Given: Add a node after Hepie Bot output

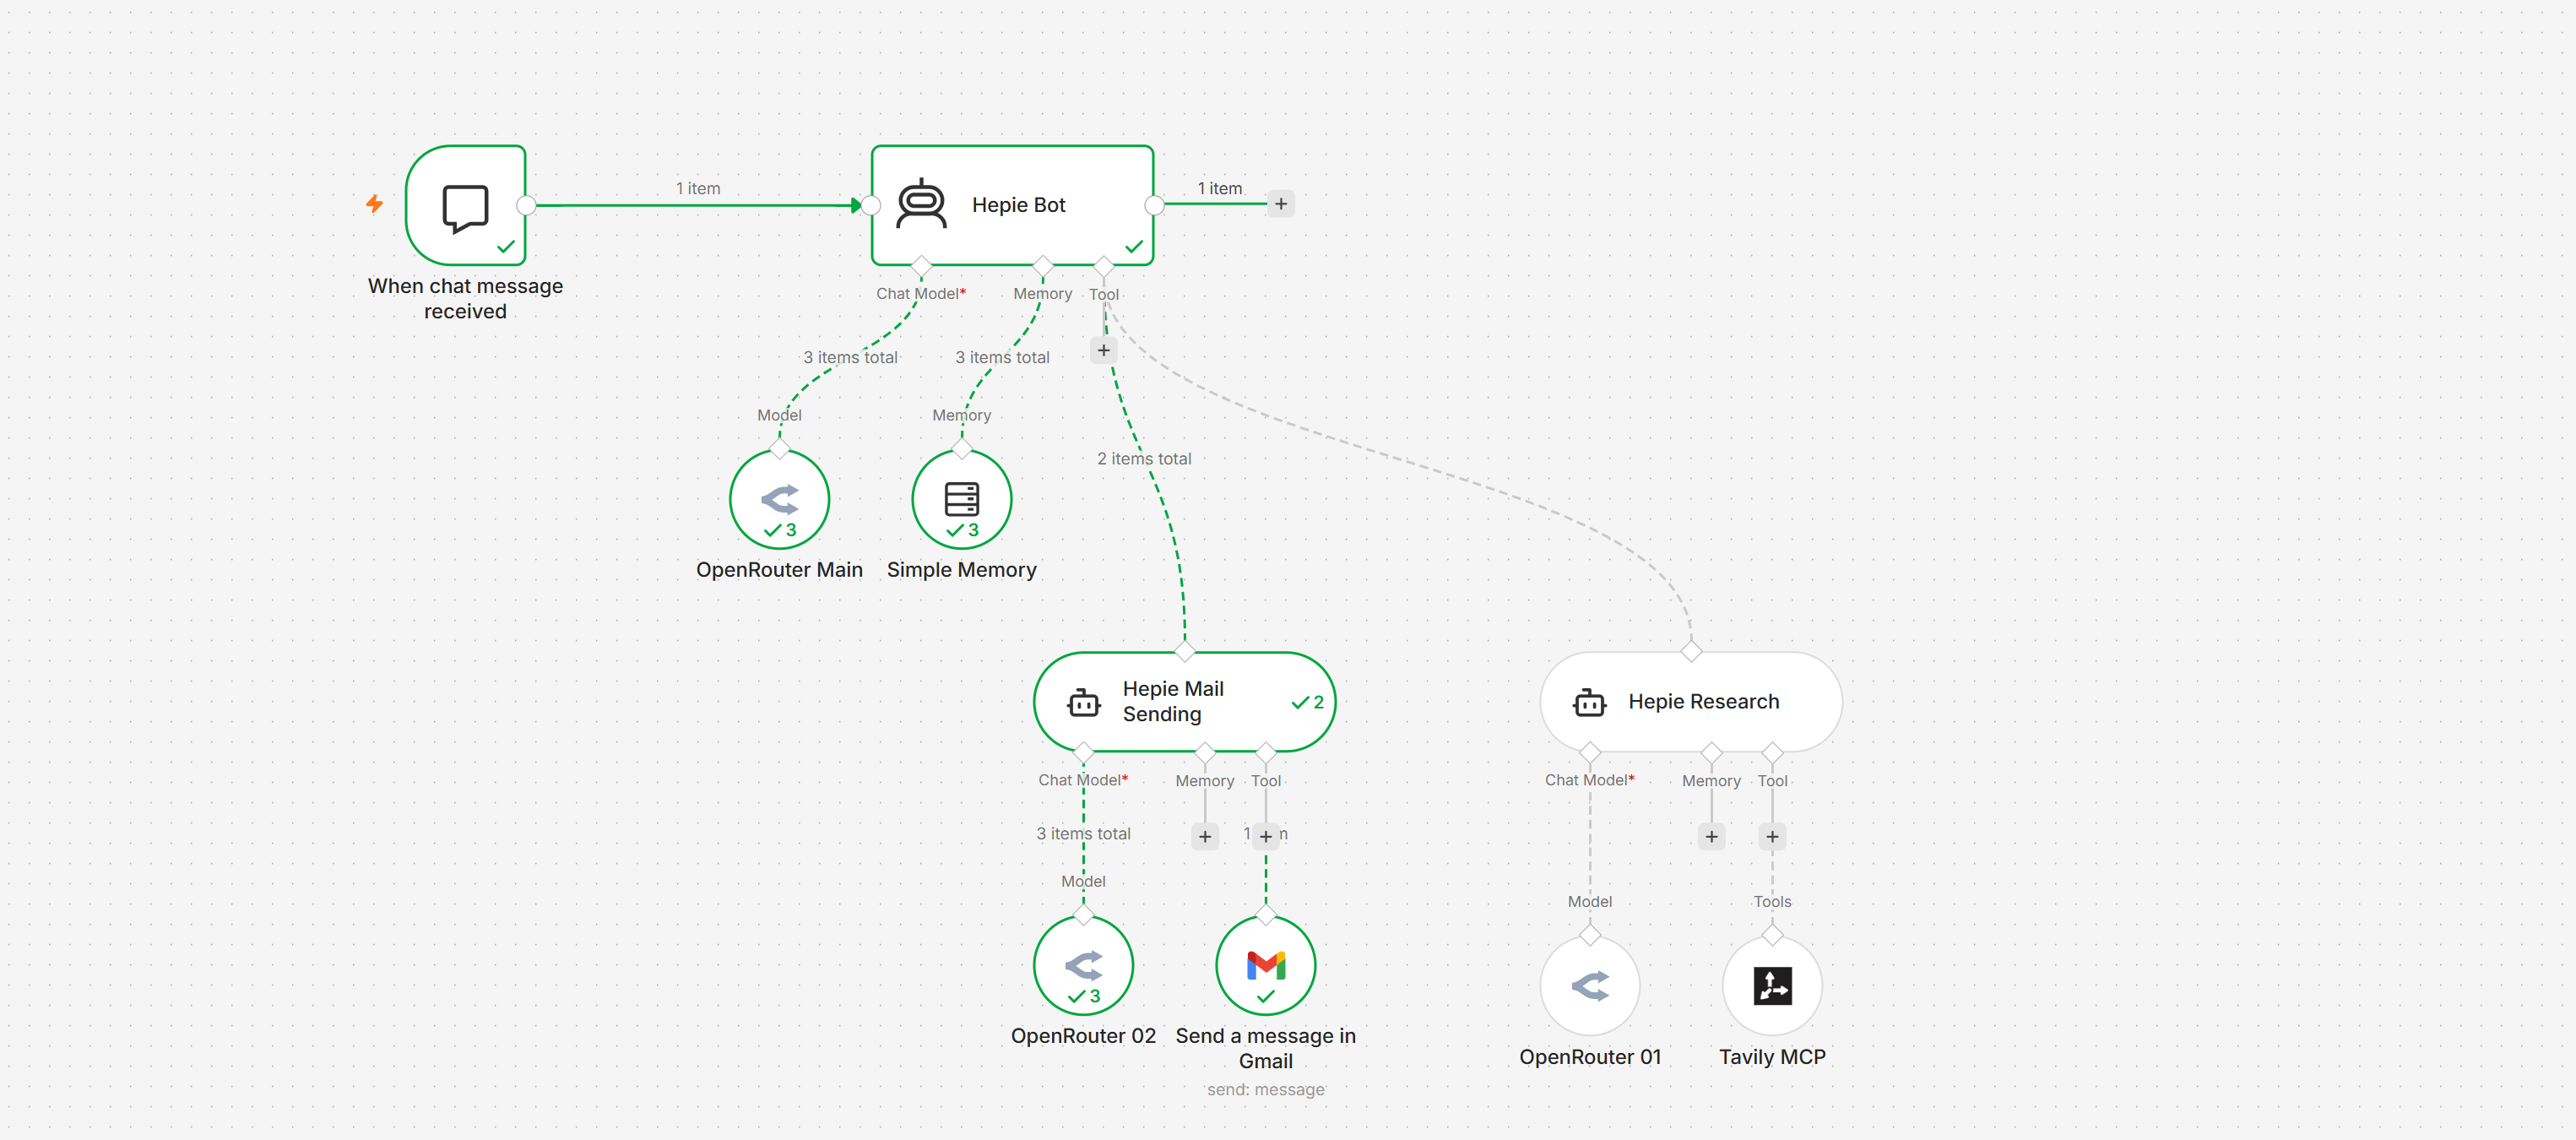Looking at the screenshot, I should click(x=1281, y=204).
